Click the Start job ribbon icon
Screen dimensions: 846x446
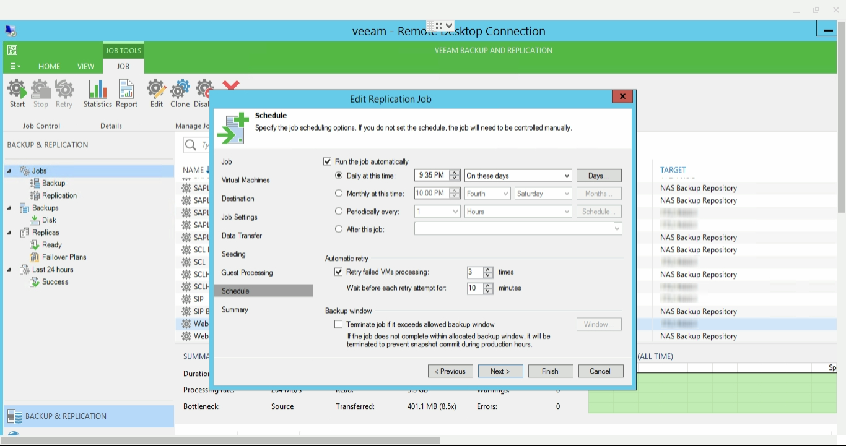click(x=17, y=90)
